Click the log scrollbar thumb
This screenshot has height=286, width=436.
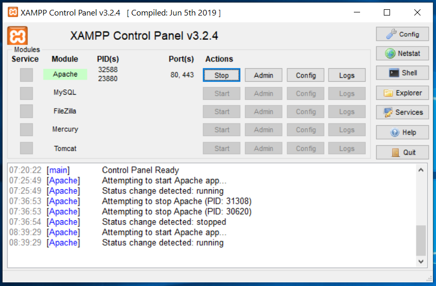click(421, 240)
